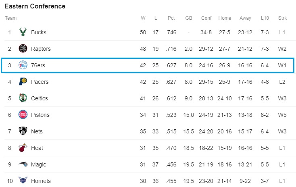The height and width of the screenshot is (187, 296).
Task: Click the 76ers team logo
Action: tap(23, 65)
